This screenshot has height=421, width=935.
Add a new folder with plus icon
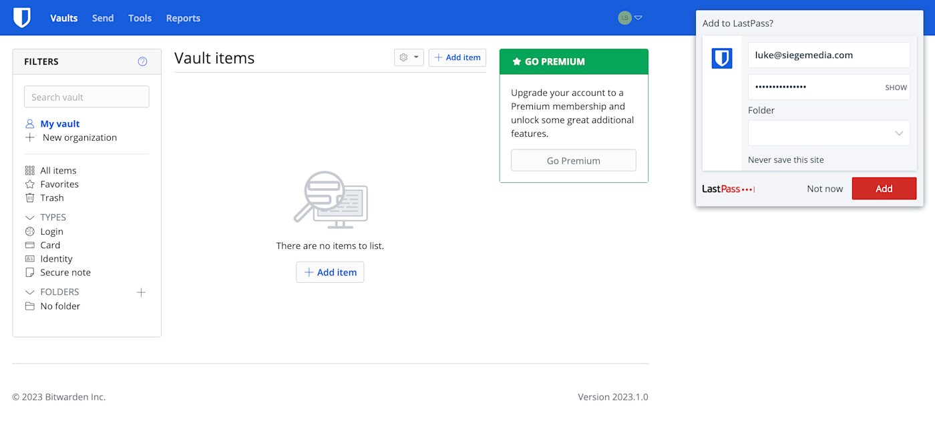(x=141, y=292)
